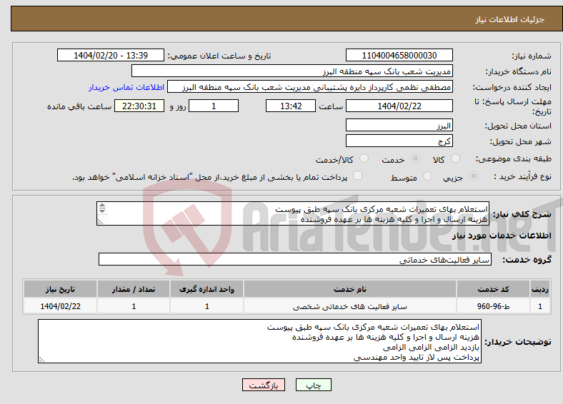The width and height of the screenshot is (563, 404).
Task: Click the کد خدمت column header
Action: coord(494,289)
